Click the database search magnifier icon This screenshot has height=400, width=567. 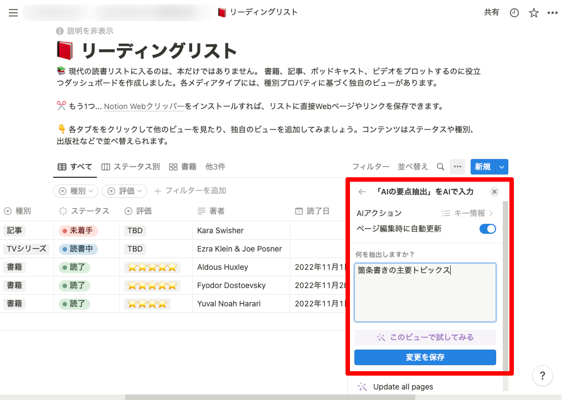pyautogui.click(x=440, y=167)
